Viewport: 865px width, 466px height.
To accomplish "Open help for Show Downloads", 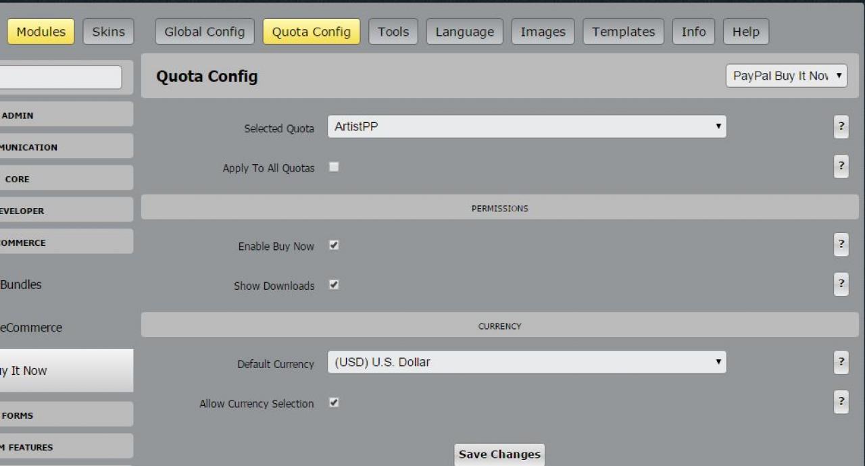I will (841, 284).
